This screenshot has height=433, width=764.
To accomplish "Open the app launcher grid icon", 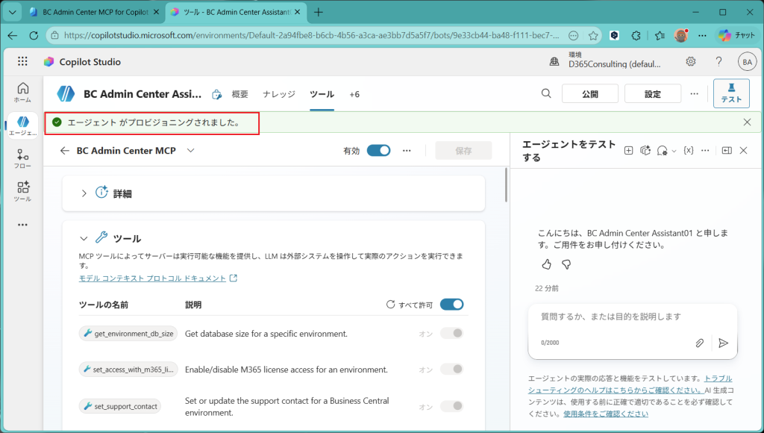I will pyautogui.click(x=22, y=61).
